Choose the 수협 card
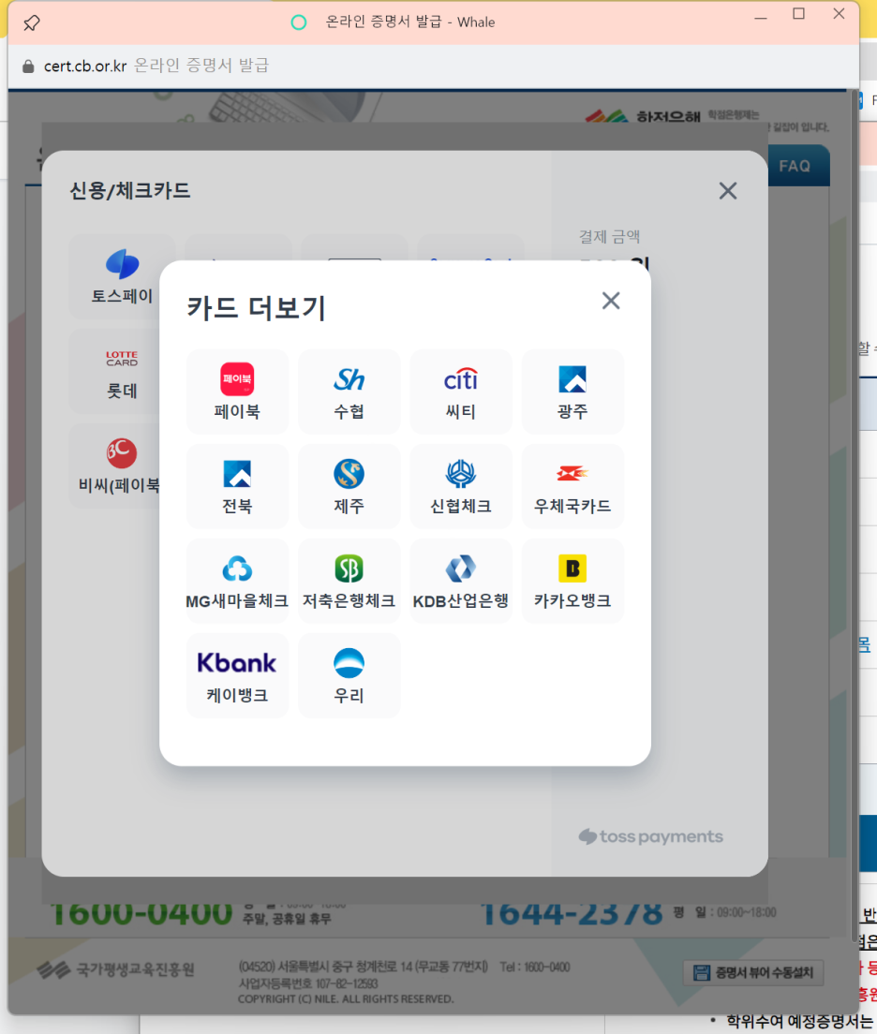This screenshot has width=877, height=1034. coord(349,391)
